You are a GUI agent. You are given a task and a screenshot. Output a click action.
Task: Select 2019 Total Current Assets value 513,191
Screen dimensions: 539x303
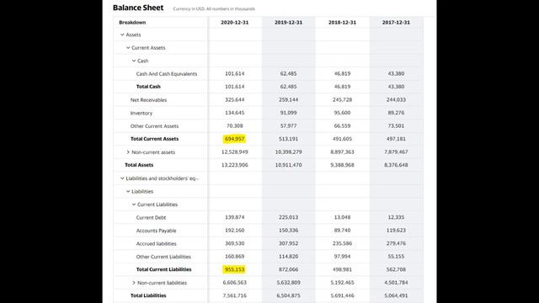coord(288,139)
